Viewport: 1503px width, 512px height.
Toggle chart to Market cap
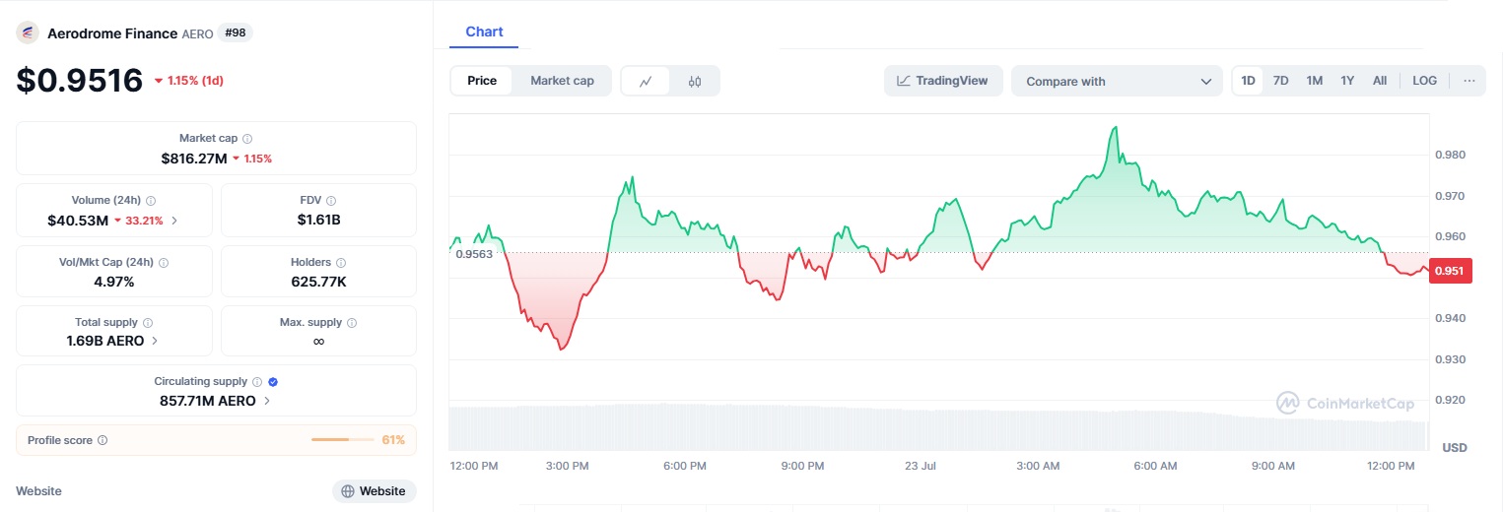pos(562,81)
